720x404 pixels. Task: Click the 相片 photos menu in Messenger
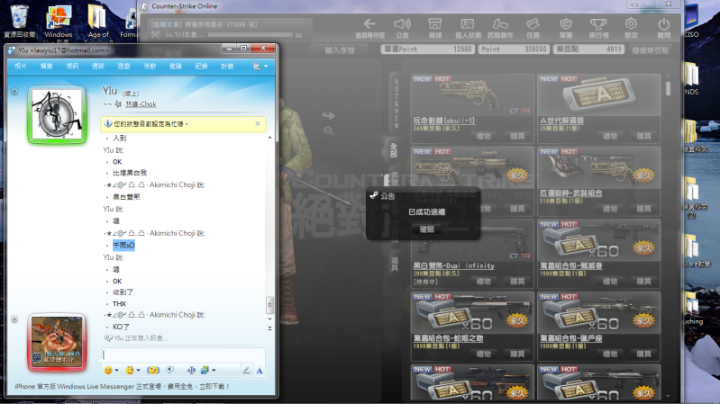pos(20,67)
